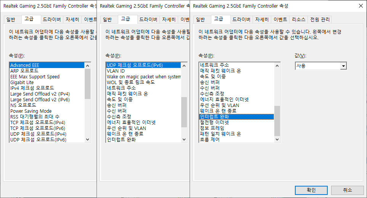Open the 값 dropdown showing 사용
The height and width of the screenshot is (198, 367).
pyautogui.click(x=321, y=66)
